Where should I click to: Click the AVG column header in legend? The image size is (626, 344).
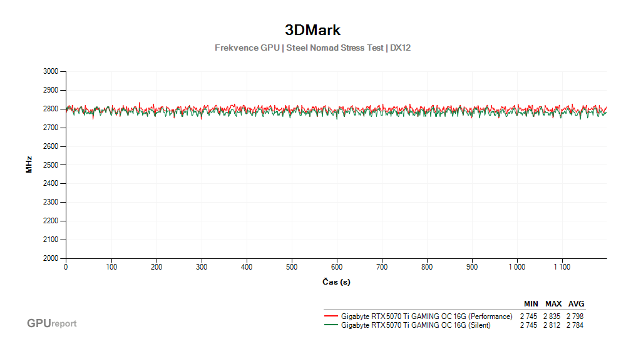[577, 304]
